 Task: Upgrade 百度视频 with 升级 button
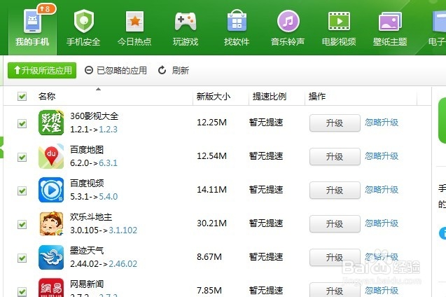(x=335, y=190)
